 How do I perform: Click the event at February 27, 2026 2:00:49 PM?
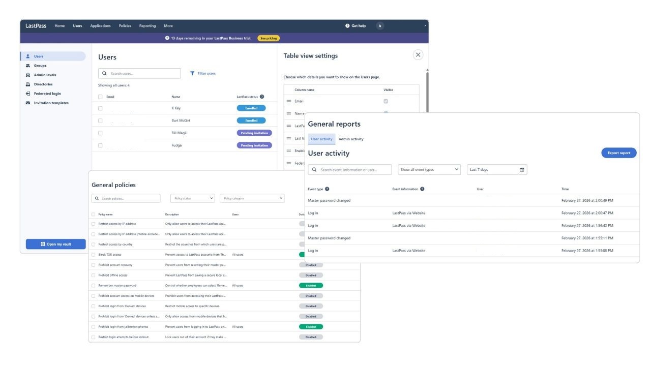coord(472,200)
